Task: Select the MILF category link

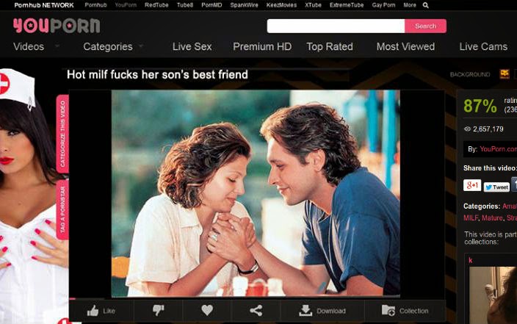Action: 471,217
